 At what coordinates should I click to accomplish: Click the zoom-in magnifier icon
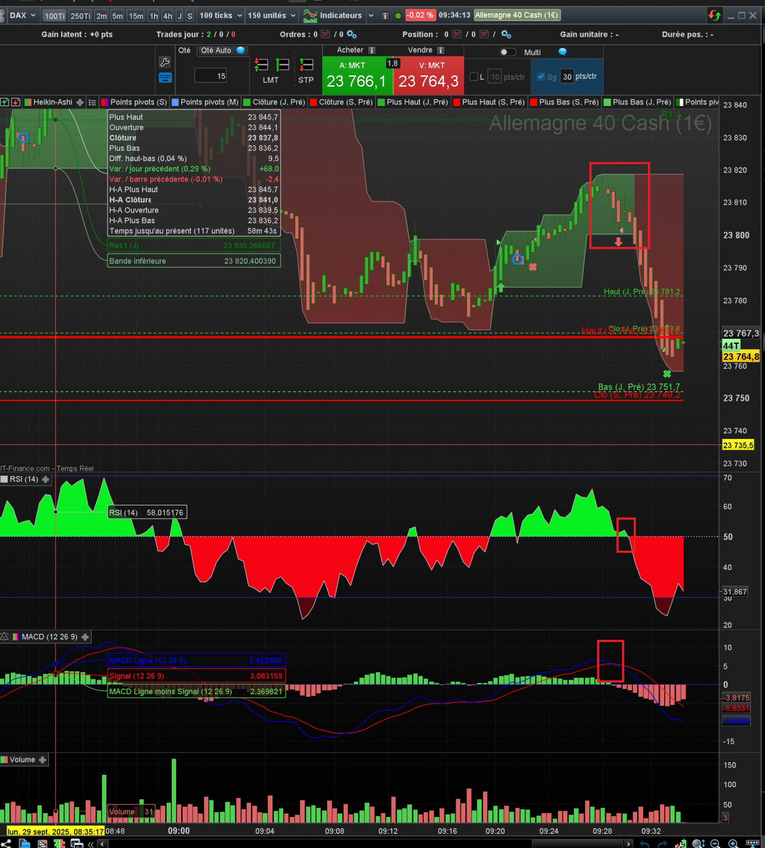point(733,843)
